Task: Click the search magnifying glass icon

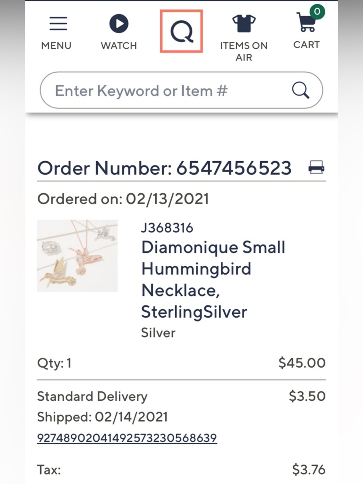Action: (x=301, y=90)
